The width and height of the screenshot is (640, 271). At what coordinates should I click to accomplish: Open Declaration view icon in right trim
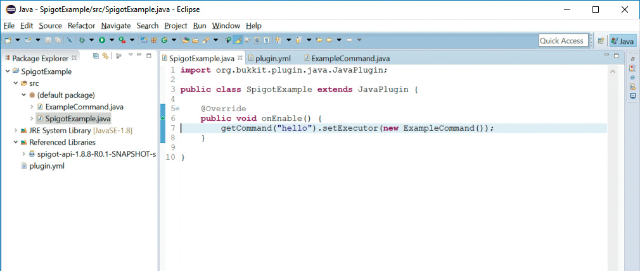tap(632, 87)
